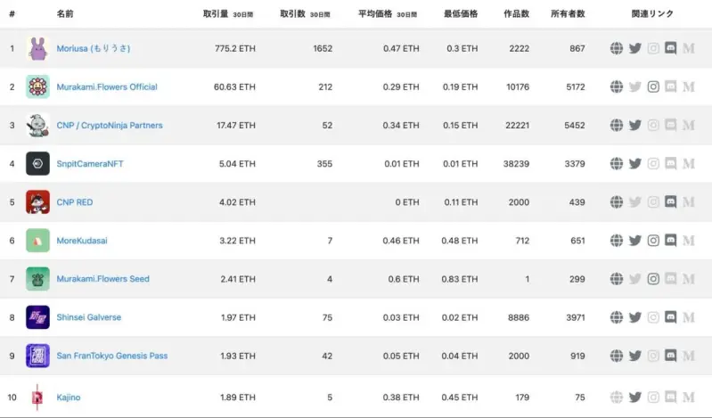Open website link for MoreKudasai

[x=616, y=241]
